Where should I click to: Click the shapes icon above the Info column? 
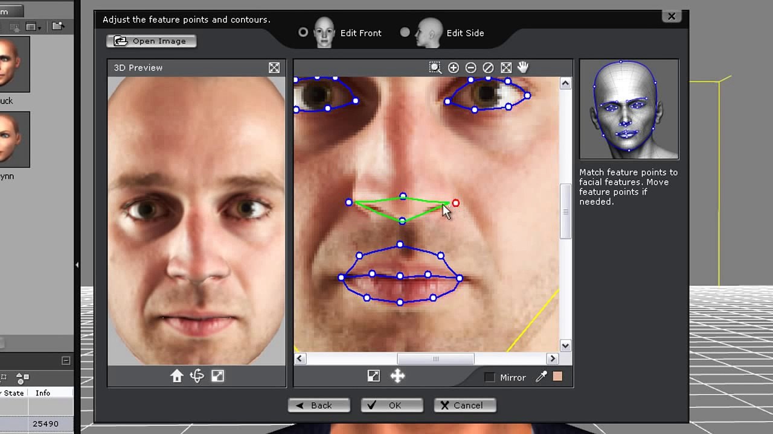point(22,378)
